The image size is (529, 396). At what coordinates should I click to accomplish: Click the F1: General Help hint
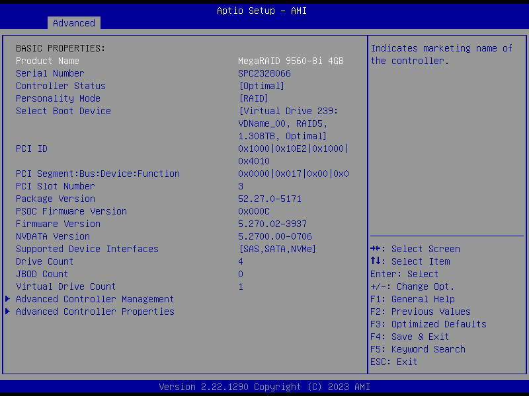(413, 299)
